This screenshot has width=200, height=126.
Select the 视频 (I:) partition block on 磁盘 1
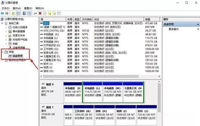click(126, 115)
